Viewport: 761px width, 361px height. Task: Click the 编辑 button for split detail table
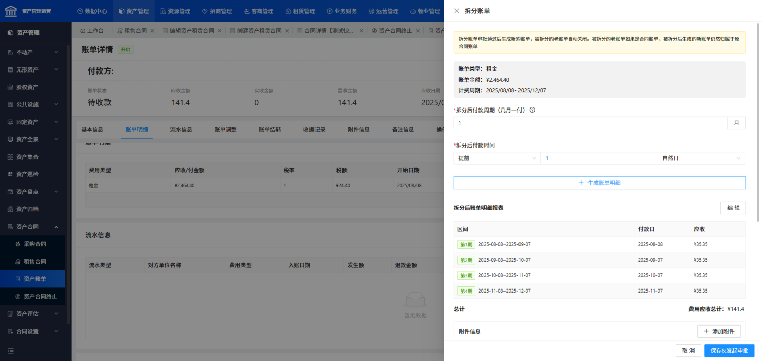point(733,208)
